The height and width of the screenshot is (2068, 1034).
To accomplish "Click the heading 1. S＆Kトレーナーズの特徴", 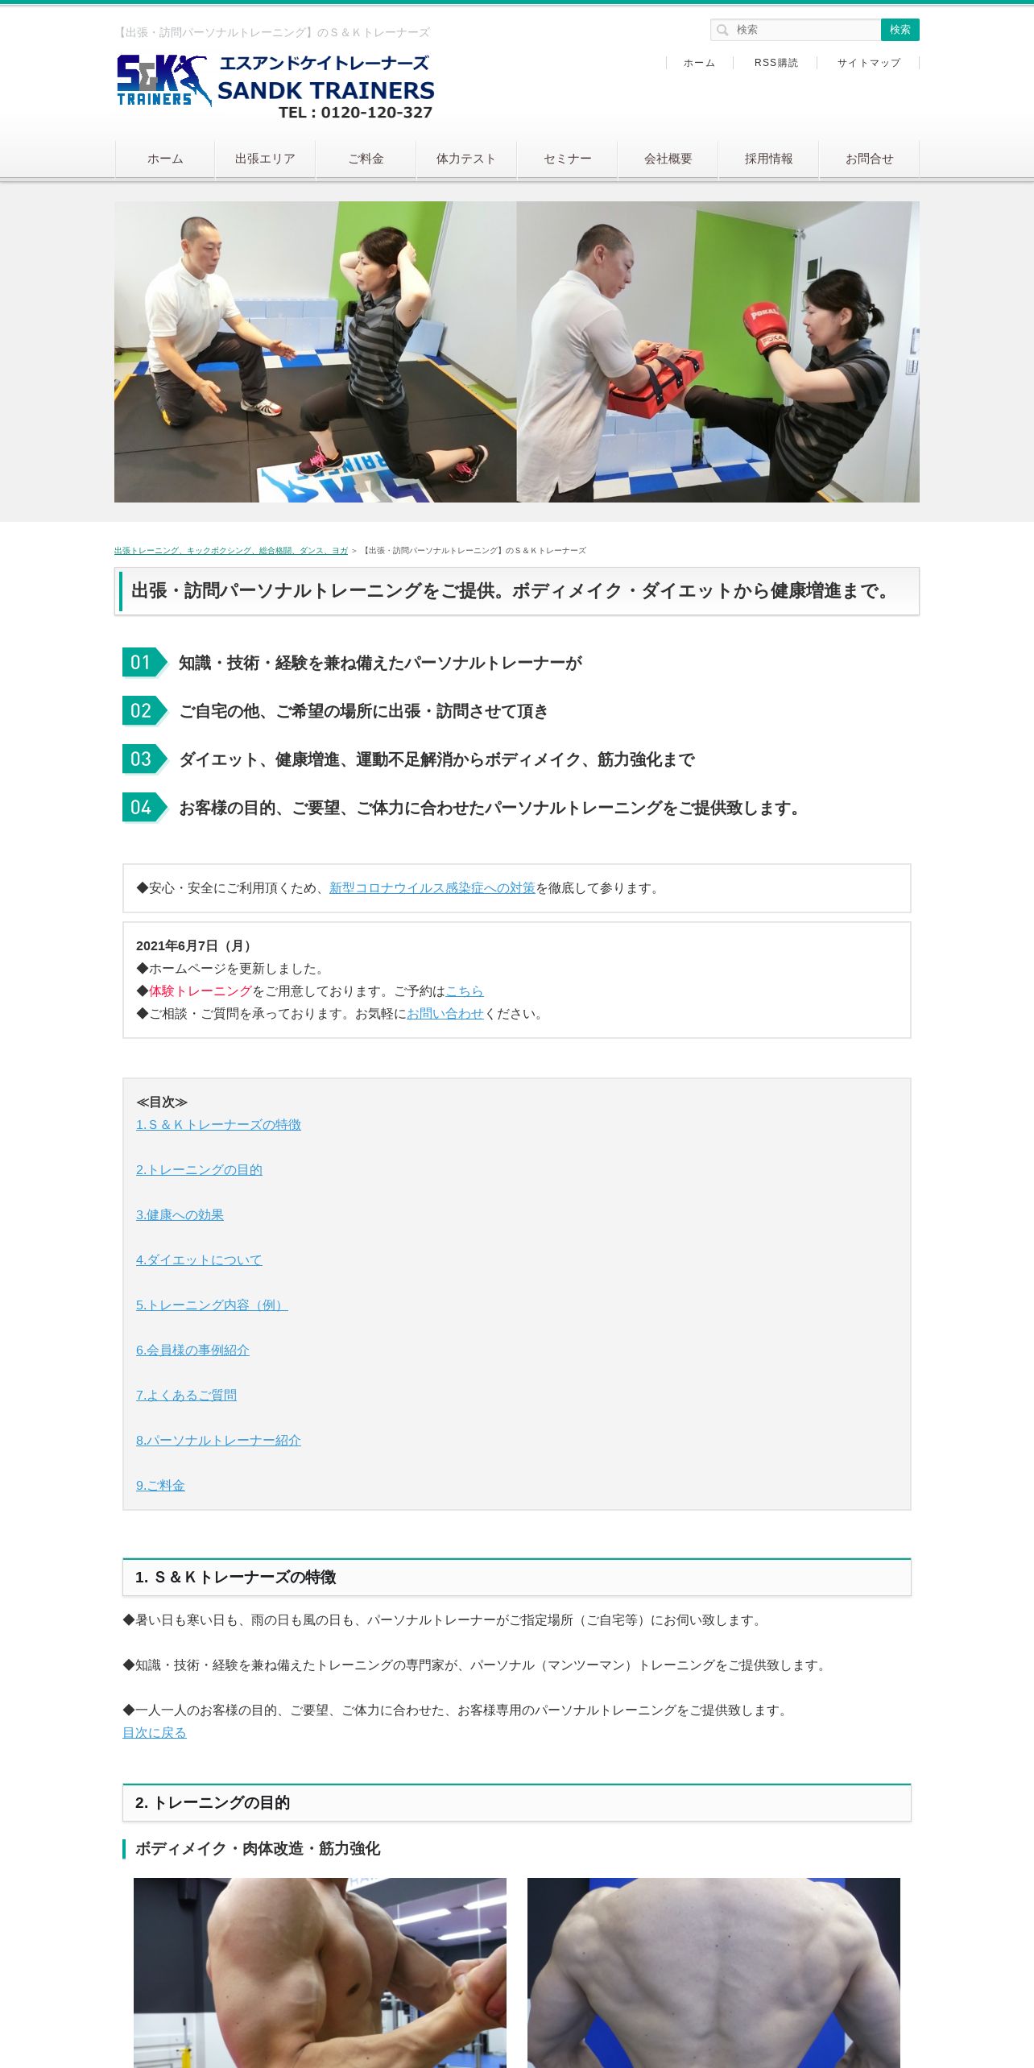I will pos(236,1577).
